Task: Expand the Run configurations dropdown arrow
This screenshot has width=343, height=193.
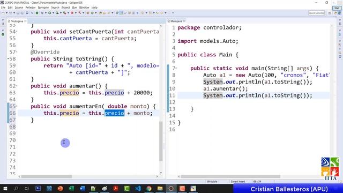Action: (53, 13)
